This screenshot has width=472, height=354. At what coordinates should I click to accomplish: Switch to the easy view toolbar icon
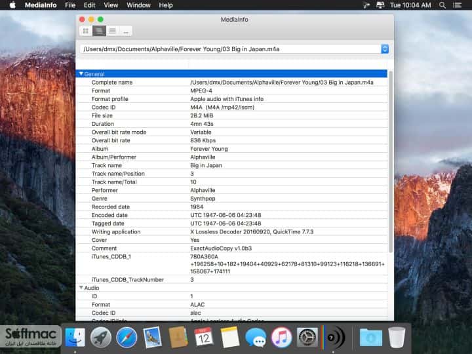click(x=86, y=31)
